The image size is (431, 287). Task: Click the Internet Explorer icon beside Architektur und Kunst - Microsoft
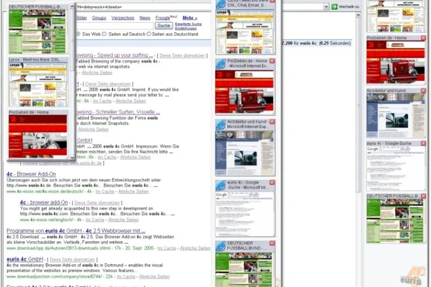coord(221,125)
